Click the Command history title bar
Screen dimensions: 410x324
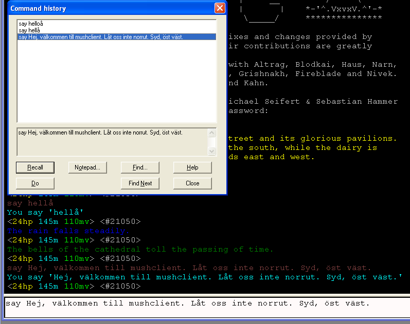pos(111,8)
